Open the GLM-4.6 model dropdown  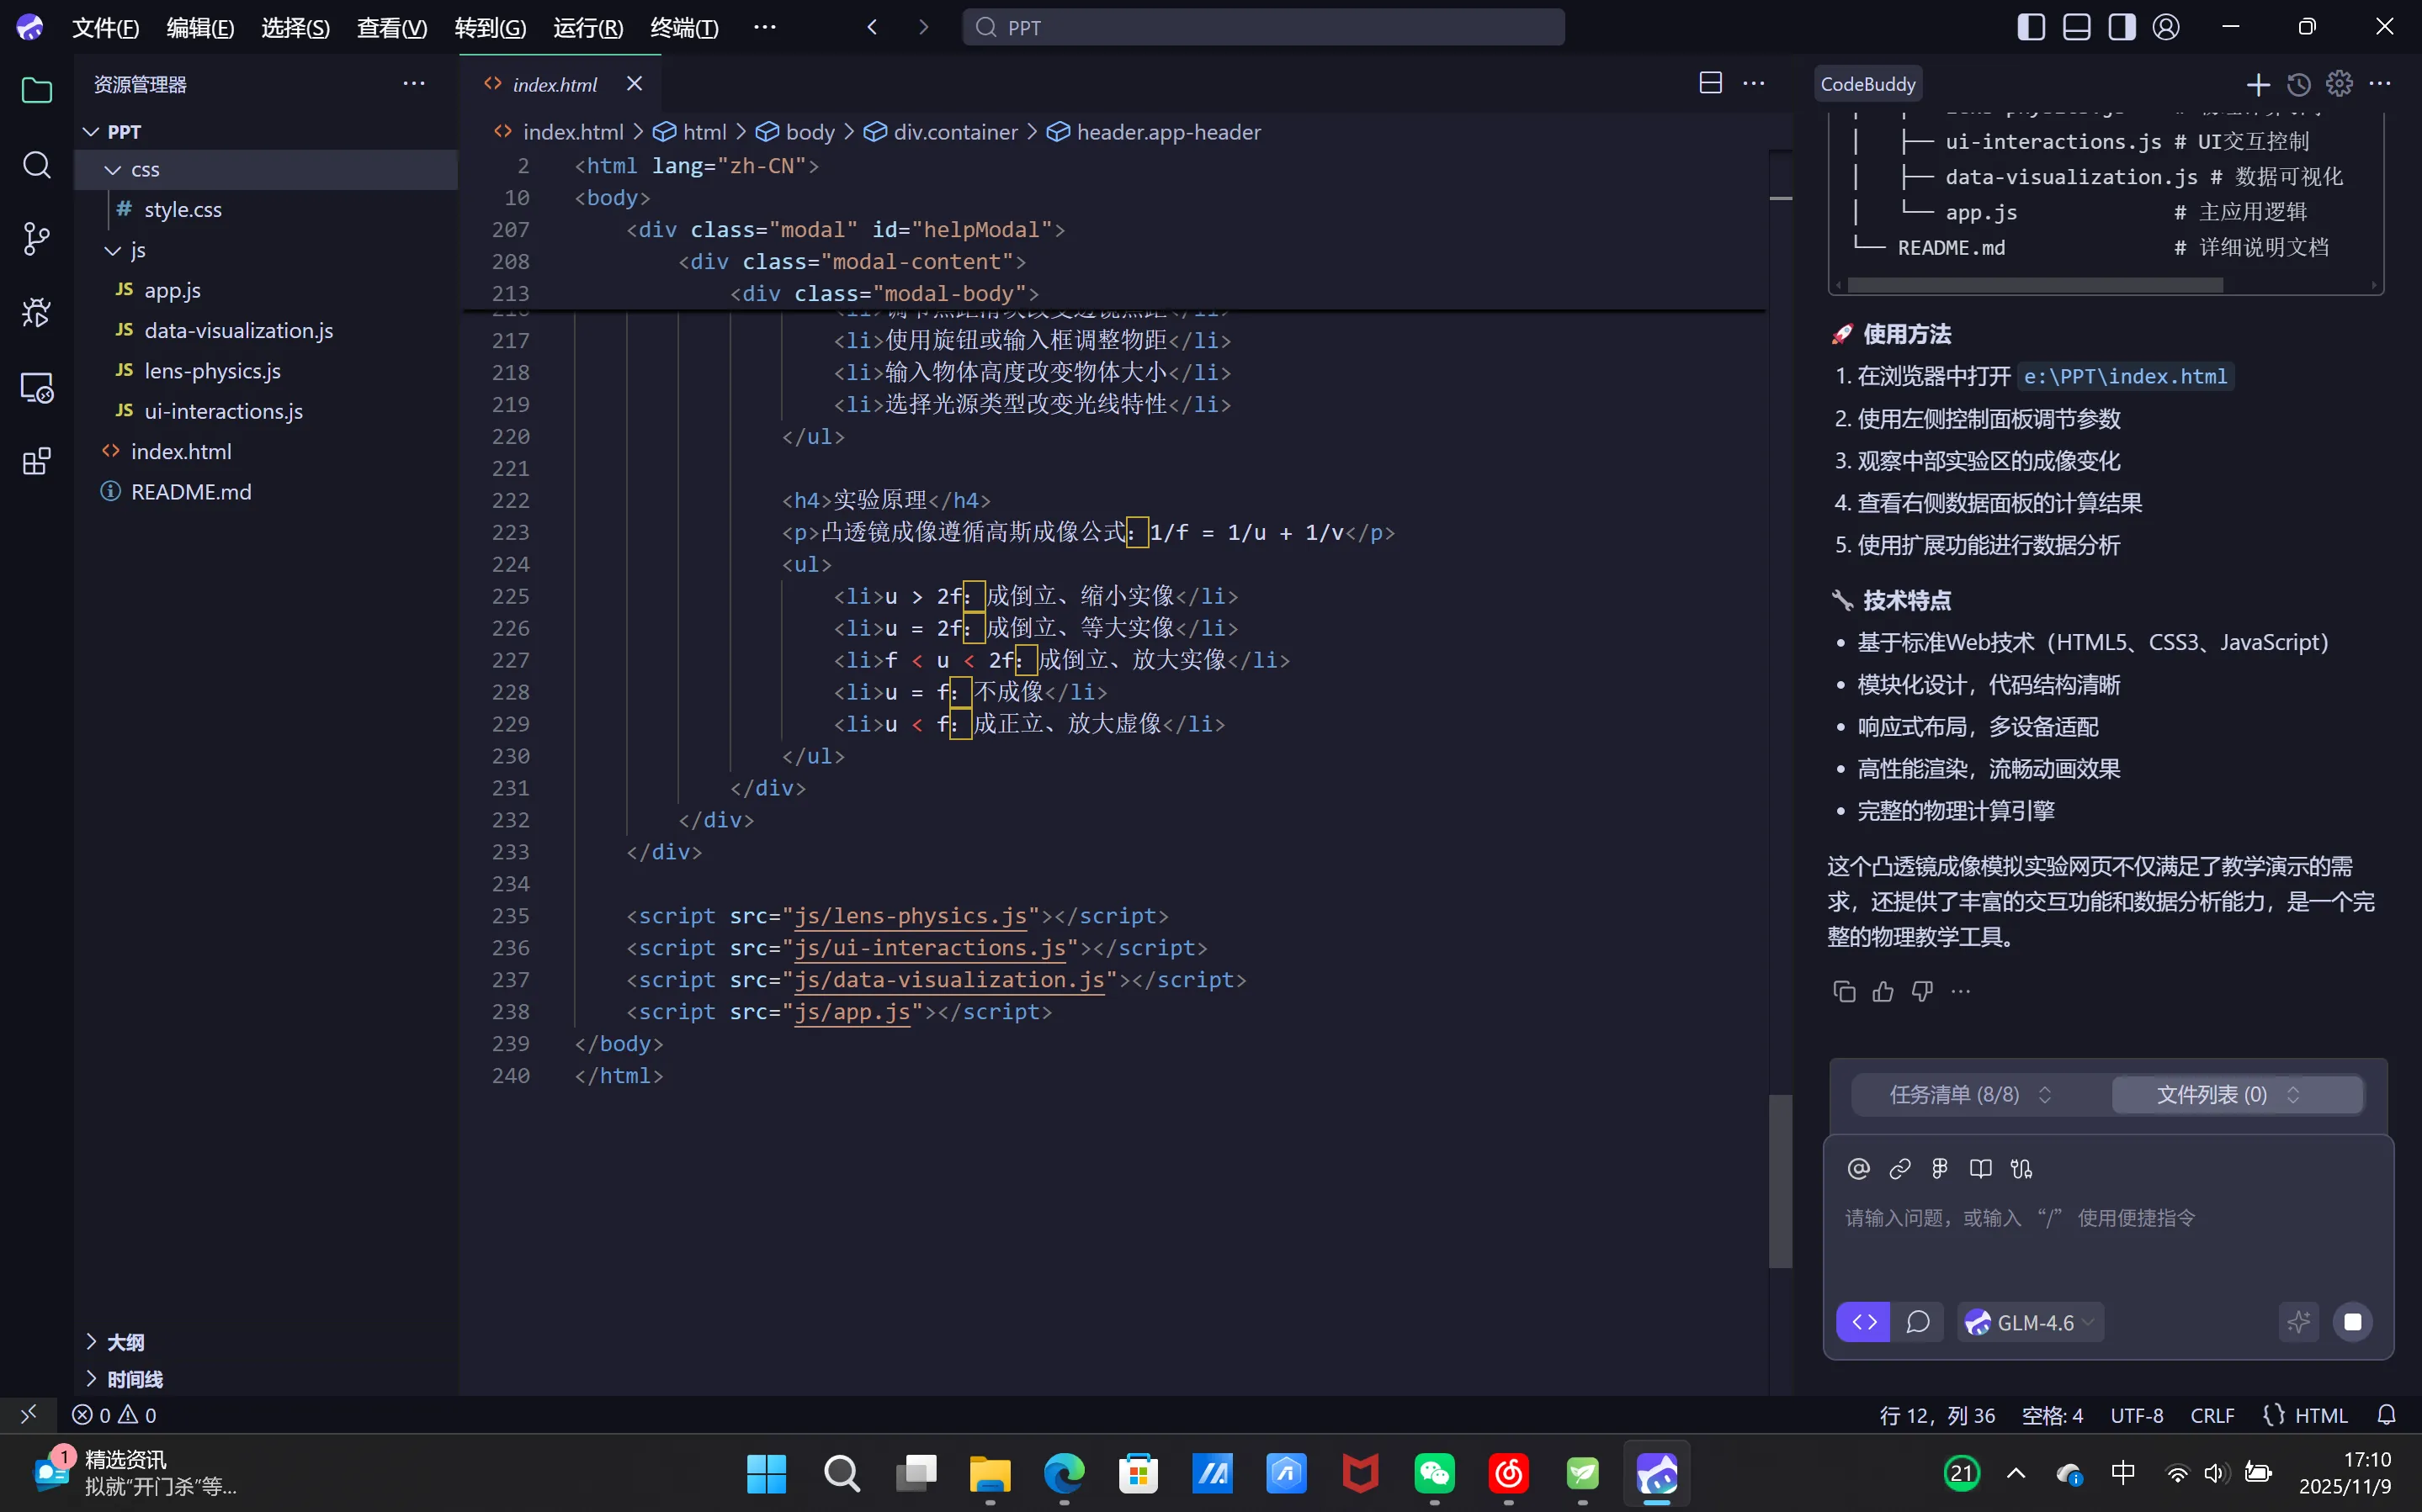pos(2031,1322)
